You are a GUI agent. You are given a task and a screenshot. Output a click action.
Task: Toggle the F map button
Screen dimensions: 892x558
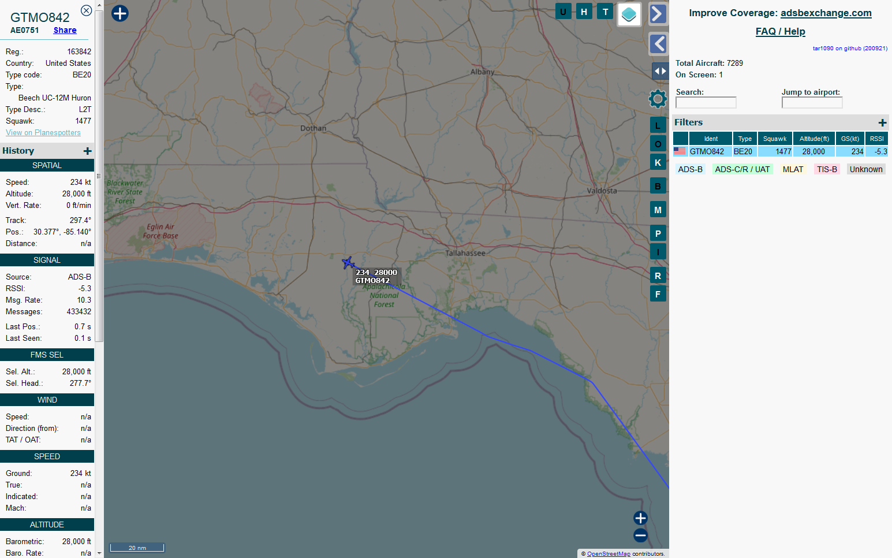(x=658, y=294)
